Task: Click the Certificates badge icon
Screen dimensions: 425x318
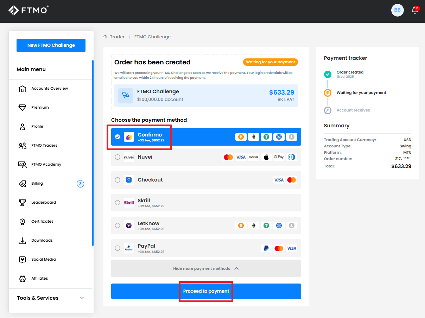Action: point(22,222)
